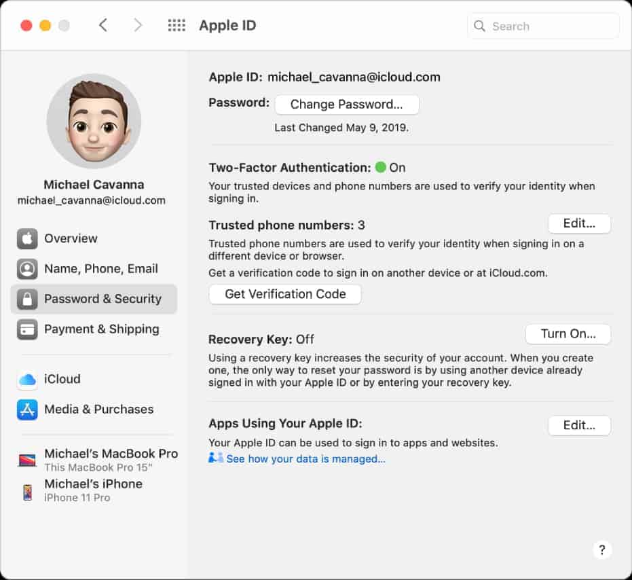This screenshot has width=632, height=580.
Task: Click Michael Cavanna's Memoji avatar
Action: click(x=94, y=121)
